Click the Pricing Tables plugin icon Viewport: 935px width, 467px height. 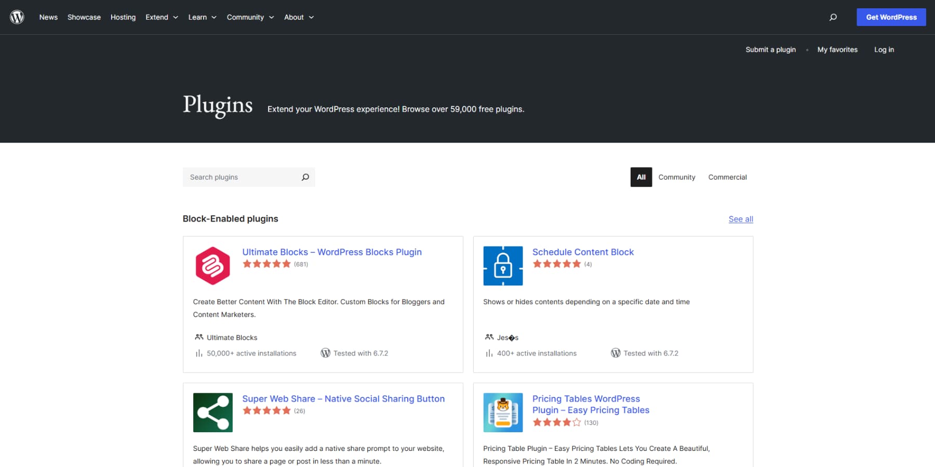(503, 412)
